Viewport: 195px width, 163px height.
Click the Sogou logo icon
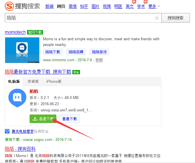coord(9,6)
